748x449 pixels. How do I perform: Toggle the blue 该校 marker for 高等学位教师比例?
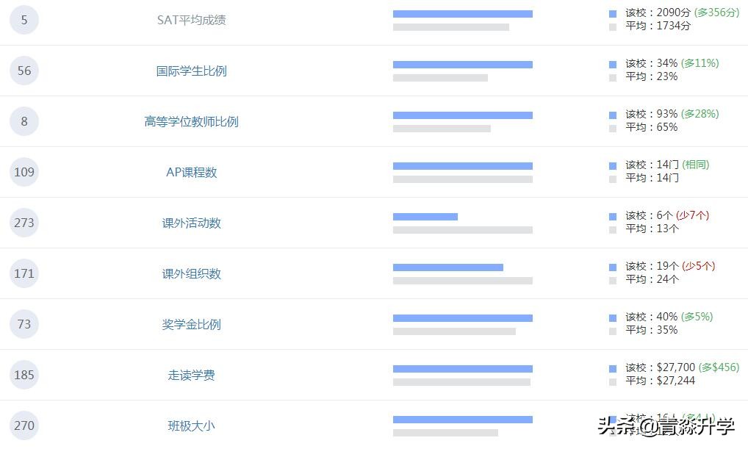tap(612, 115)
